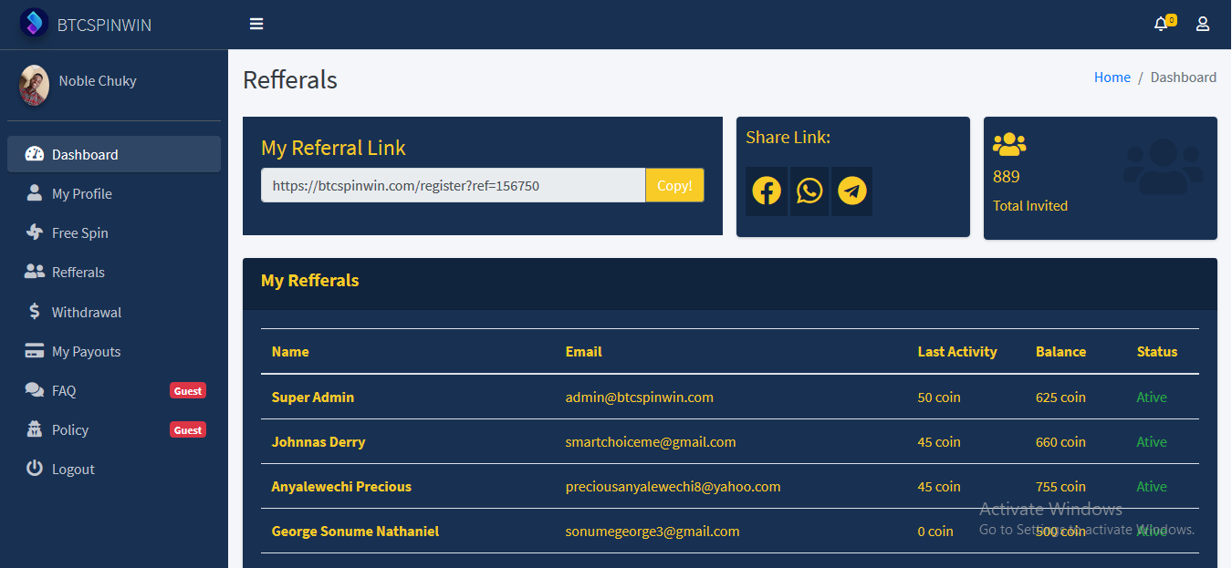Click the 625 coin balance
The width and height of the screenshot is (1232, 568).
(1060, 398)
